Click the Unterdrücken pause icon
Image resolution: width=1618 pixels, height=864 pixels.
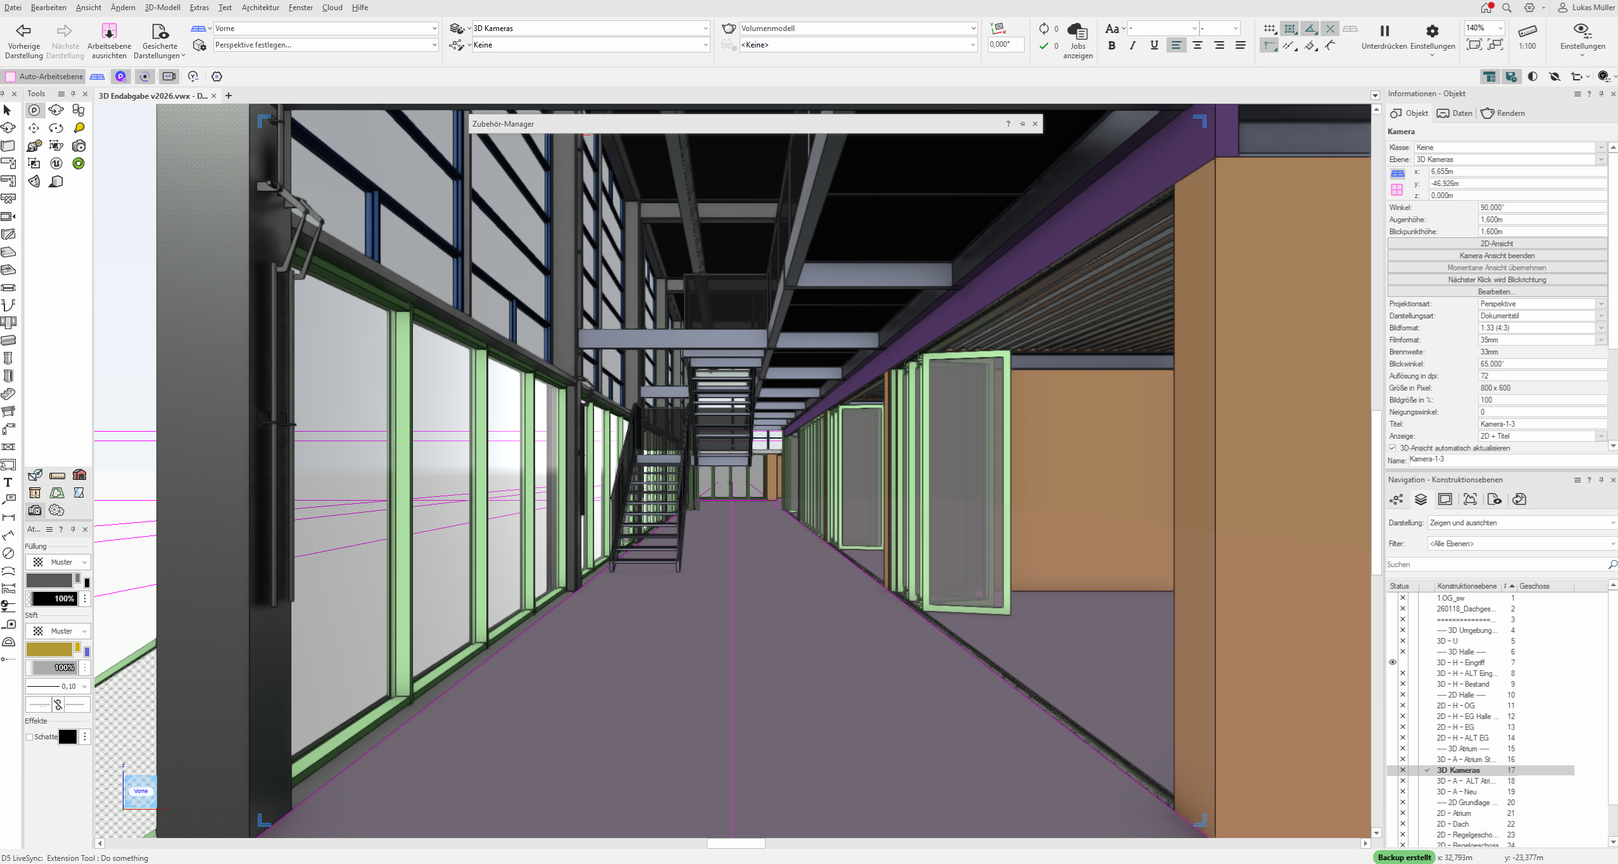pyautogui.click(x=1384, y=30)
